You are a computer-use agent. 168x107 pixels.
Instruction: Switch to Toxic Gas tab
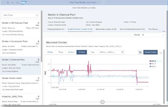(153, 29)
